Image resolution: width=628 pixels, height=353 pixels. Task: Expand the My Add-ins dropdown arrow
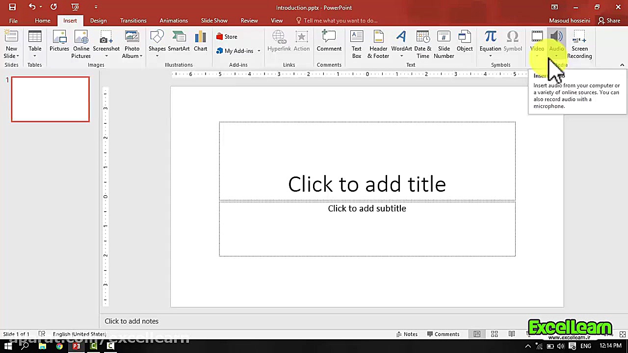point(259,51)
